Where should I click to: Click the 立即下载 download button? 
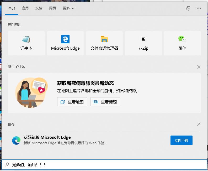coord(181,140)
